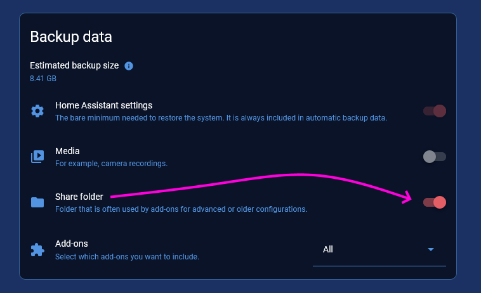Click the Add-ons dropdown arrow
This screenshot has height=293, width=481.
pos(431,250)
